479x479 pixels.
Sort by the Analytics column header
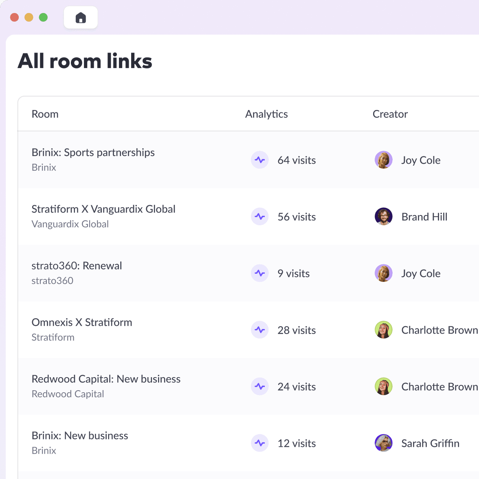[266, 114]
